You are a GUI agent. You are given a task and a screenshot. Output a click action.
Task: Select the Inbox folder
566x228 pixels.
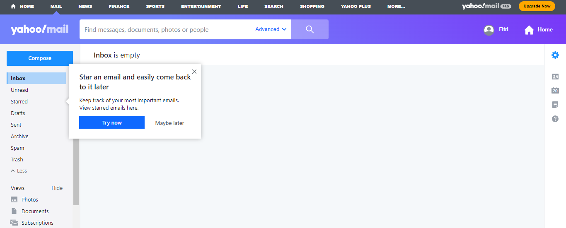[x=36, y=78]
